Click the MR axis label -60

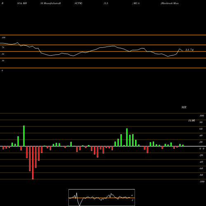coord(201,169)
